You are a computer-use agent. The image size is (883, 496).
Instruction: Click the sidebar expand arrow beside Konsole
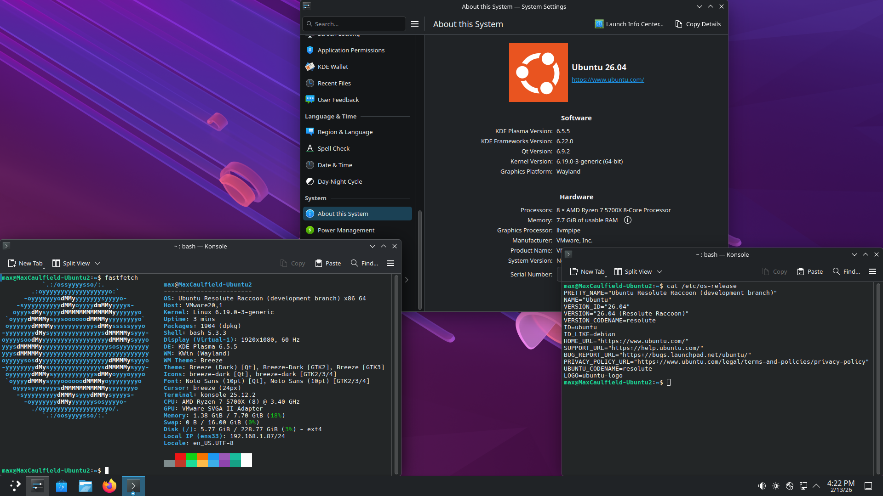point(407,279)
